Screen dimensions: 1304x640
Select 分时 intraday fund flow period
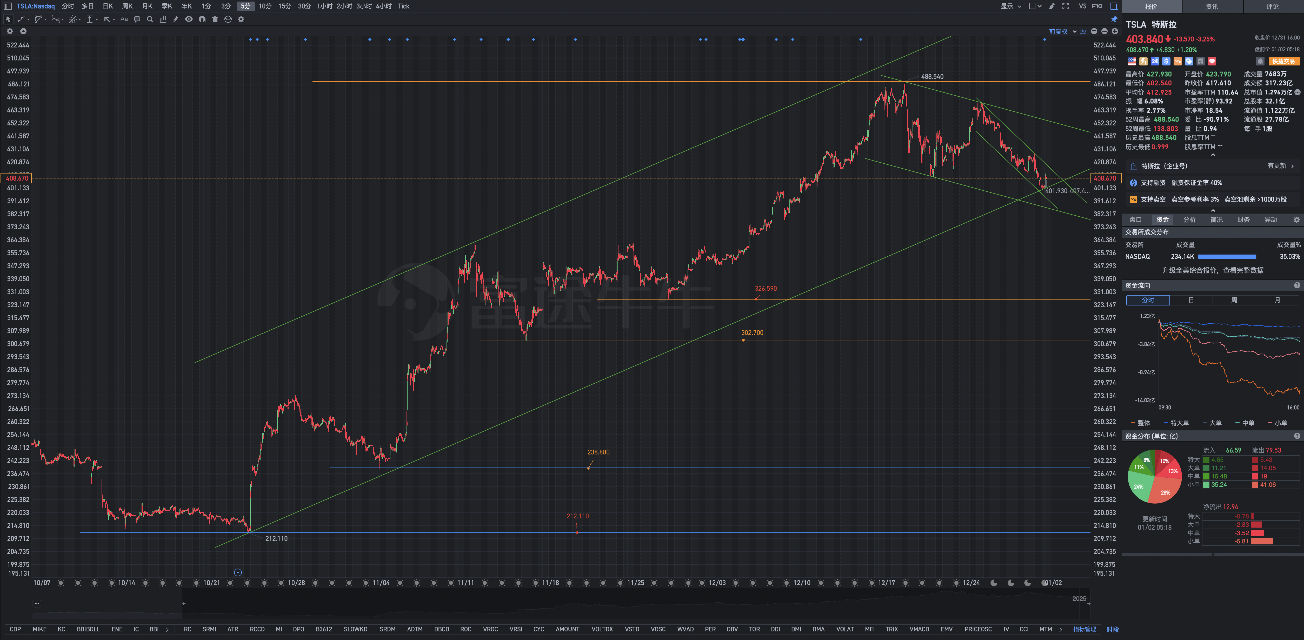[1148, 300]
